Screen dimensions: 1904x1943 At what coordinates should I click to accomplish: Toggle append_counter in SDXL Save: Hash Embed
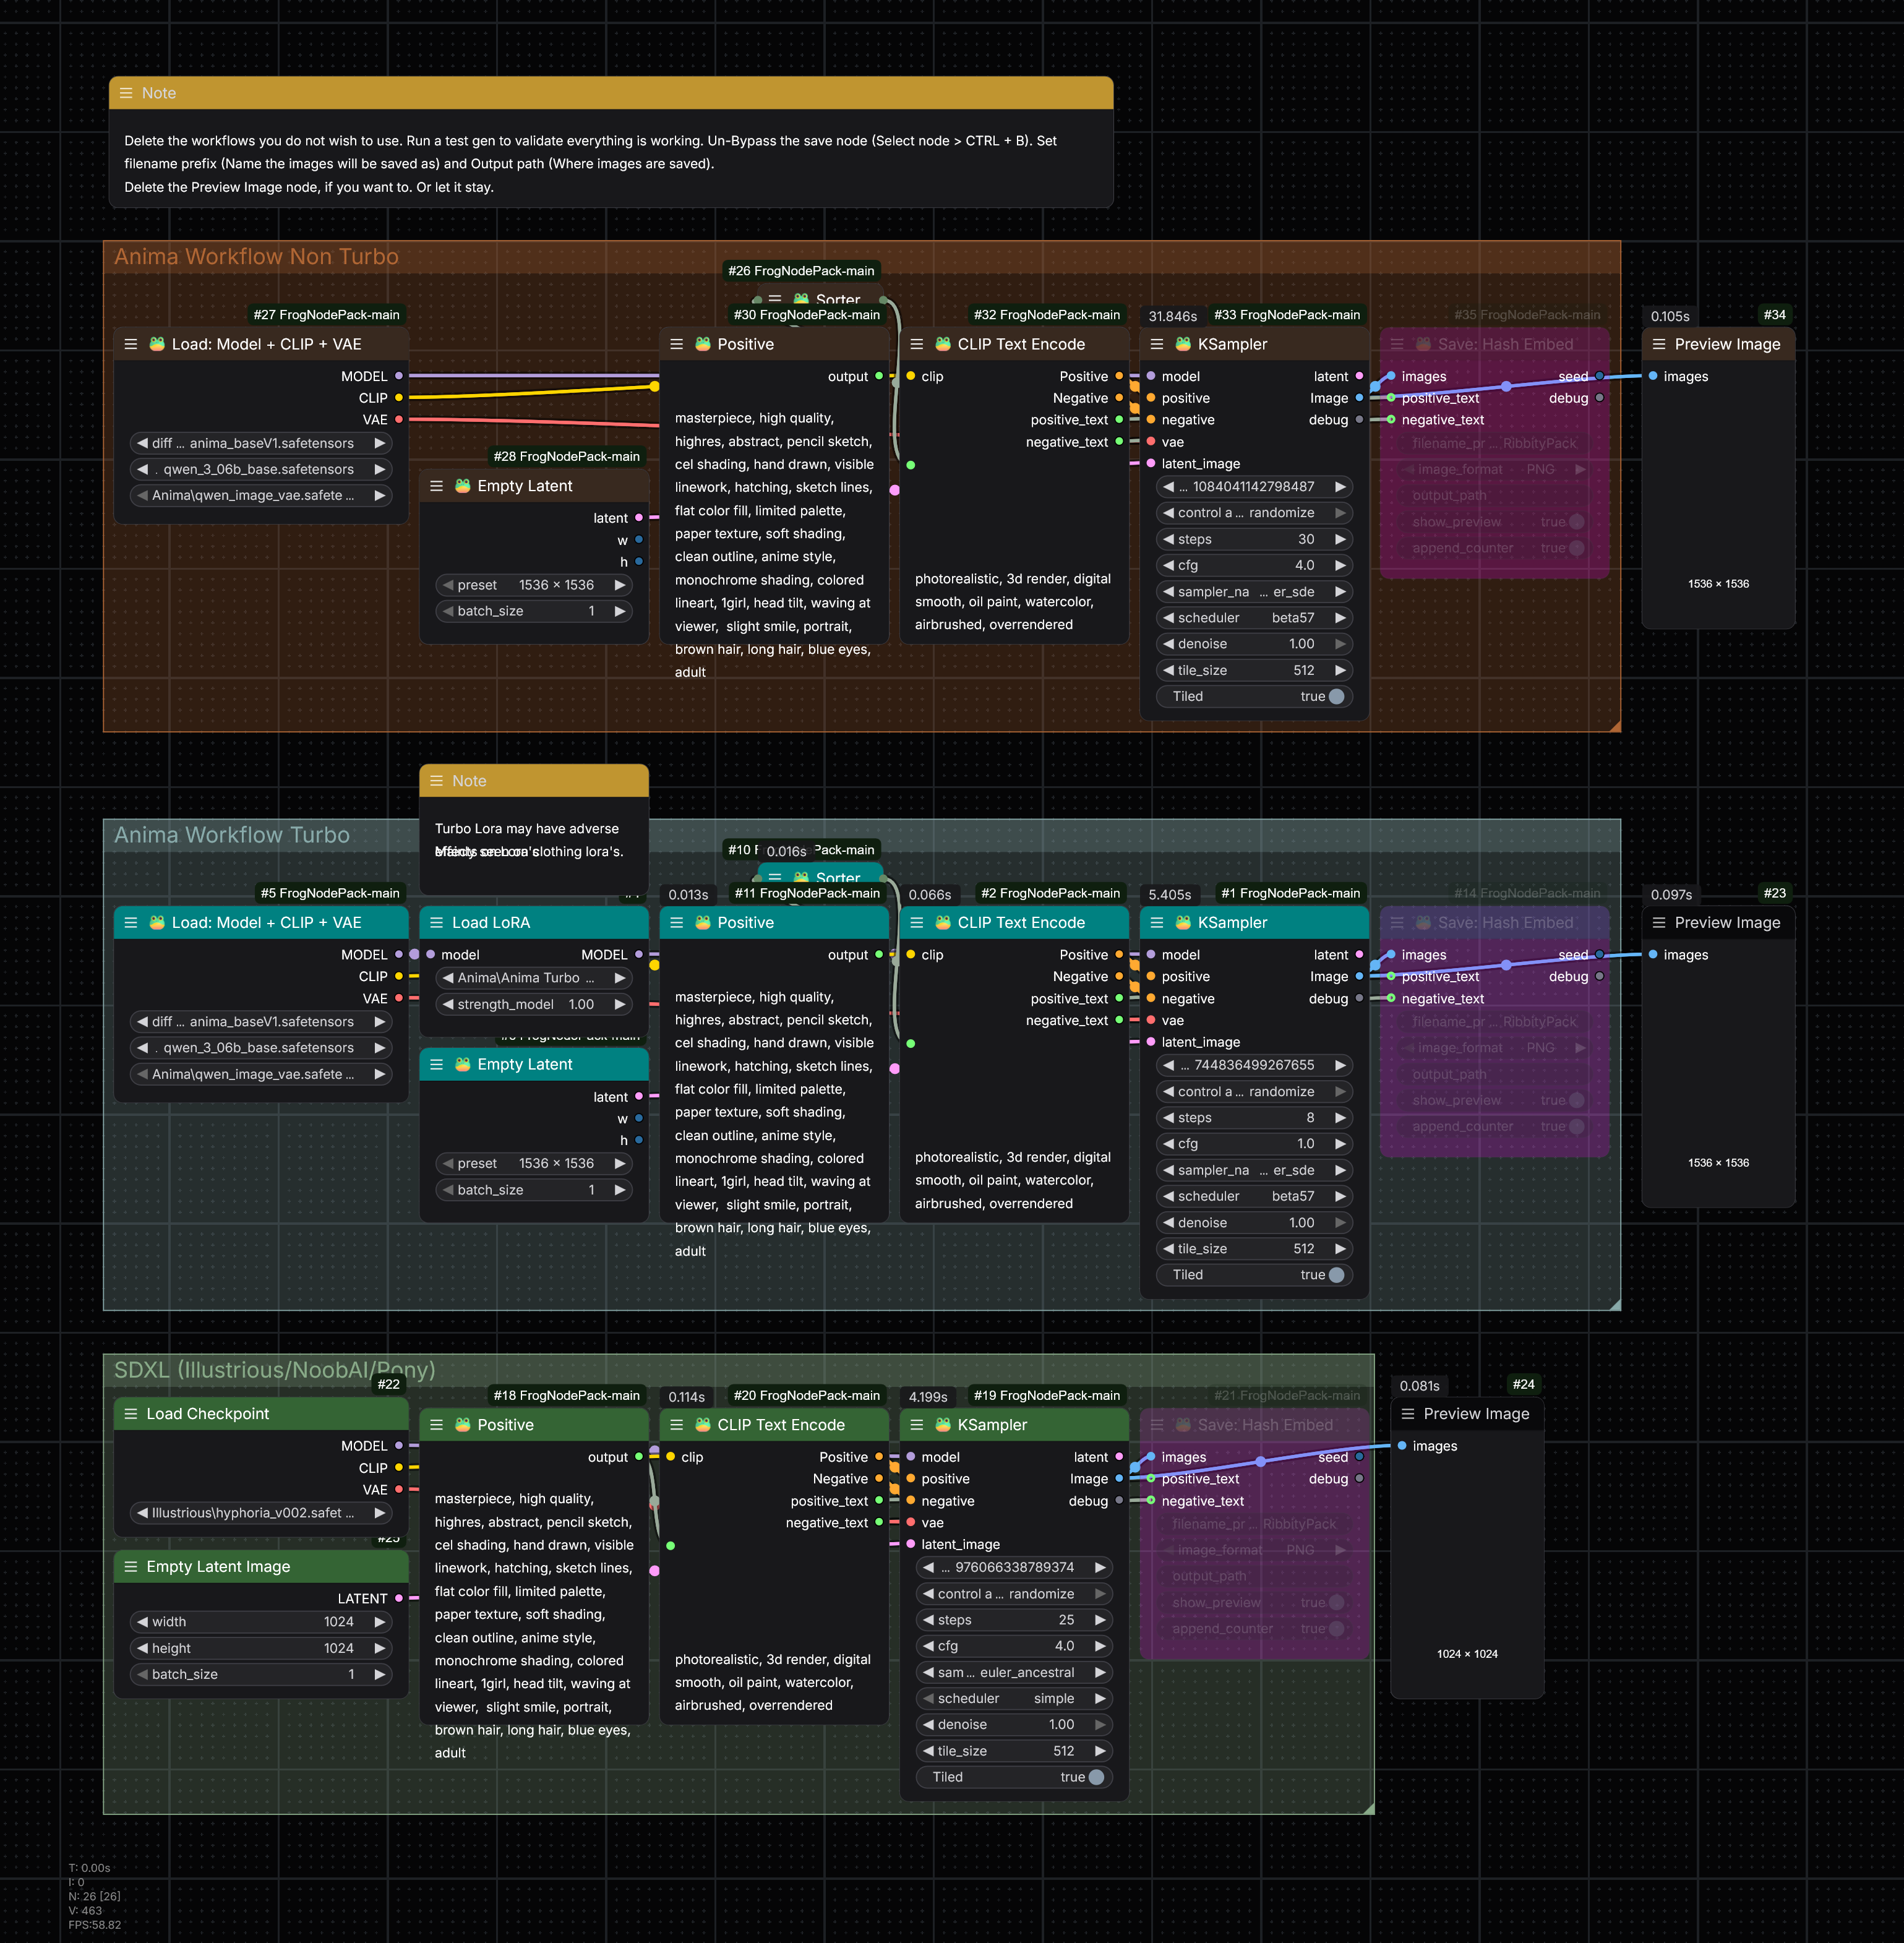coord(1336,1629)
